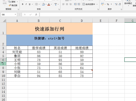Select 王明's English score 93
The height and width of the screenshot is (101, 136).
click(60, 60)
